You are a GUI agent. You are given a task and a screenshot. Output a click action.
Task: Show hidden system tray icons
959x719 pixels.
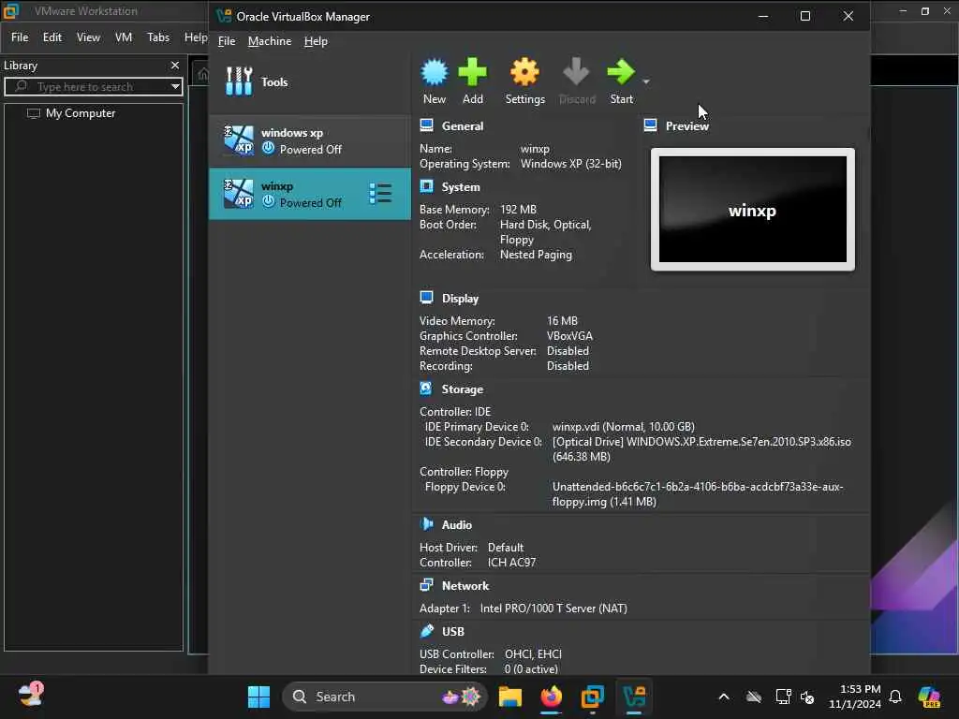click(x=724, y=697)
